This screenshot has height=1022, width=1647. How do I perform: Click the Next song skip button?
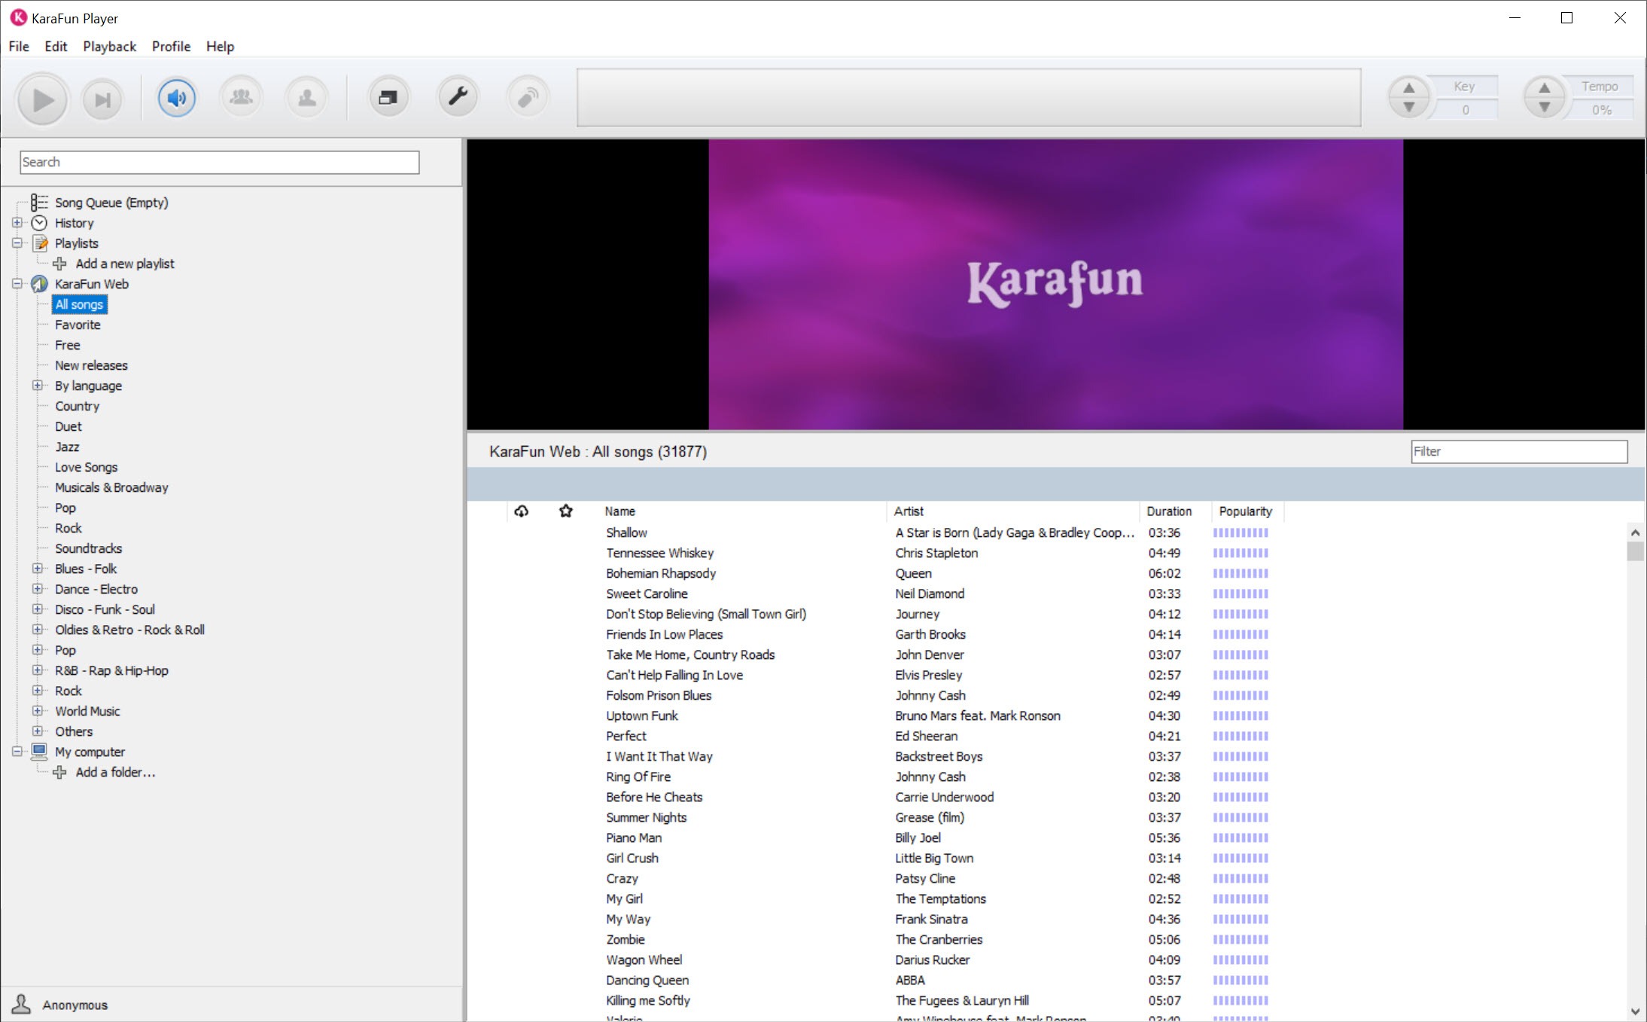point(102,99)
